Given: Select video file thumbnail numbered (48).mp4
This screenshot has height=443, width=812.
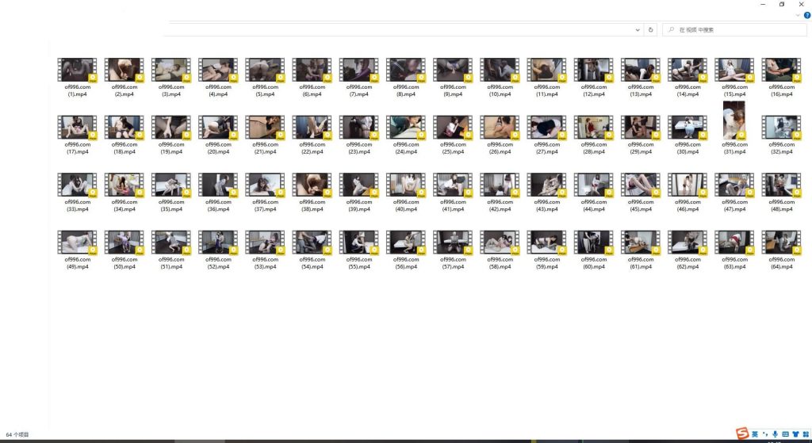Looking at the screenshot, I should [x=781, y=185].
